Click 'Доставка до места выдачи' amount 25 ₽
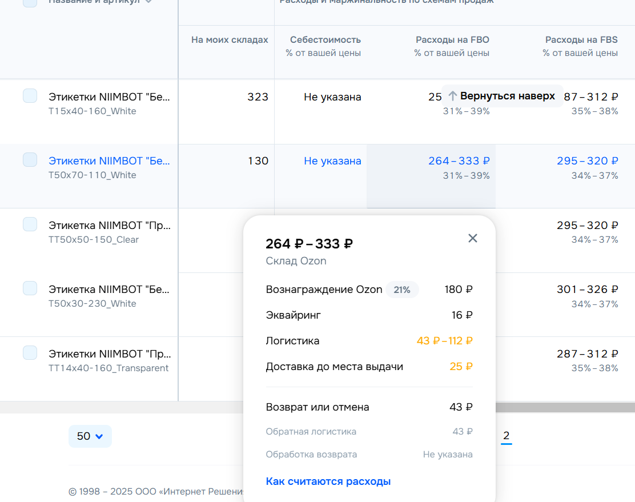The width and height of the screenshot is (635, 502). click(x=461, y=367)
